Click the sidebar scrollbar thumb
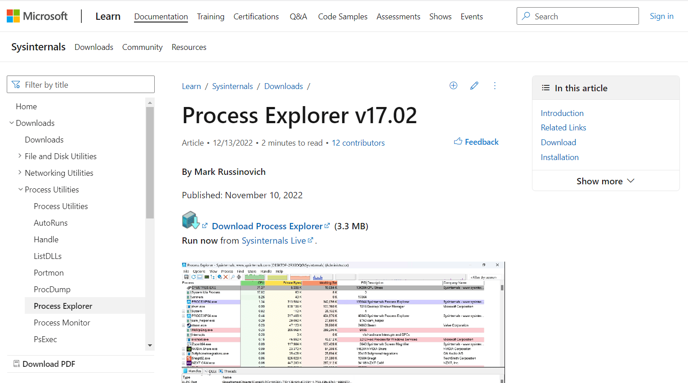The width and height of the screenshot is (688, 383). tap(150, 163)
